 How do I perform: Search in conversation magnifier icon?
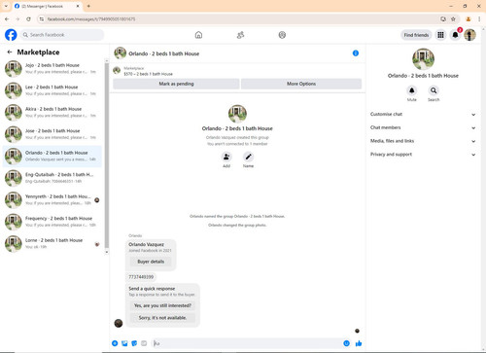pos(434,90)
